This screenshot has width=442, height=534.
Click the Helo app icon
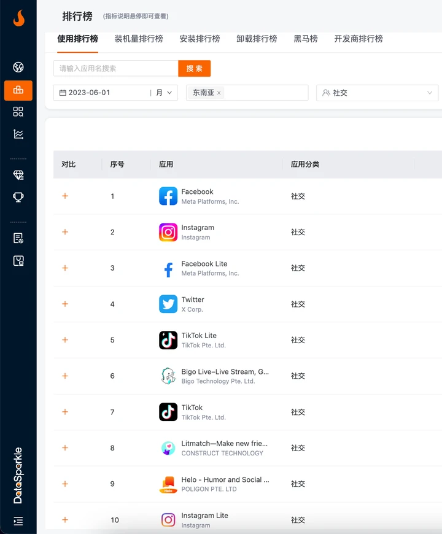(x=168, y=484)
